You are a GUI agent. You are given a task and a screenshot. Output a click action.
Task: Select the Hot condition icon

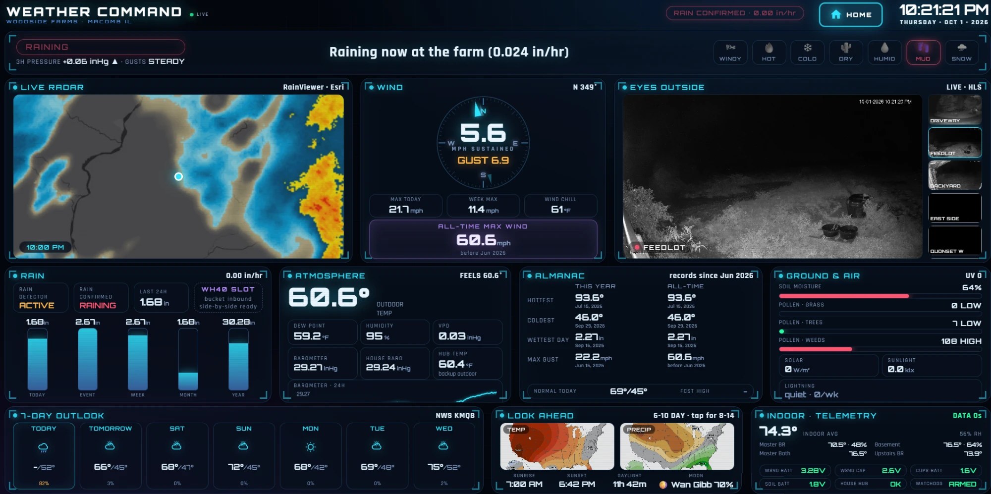[x=769, y=52]
